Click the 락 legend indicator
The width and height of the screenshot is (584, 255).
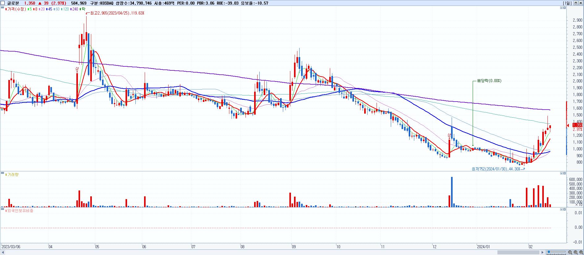point(83,9)
